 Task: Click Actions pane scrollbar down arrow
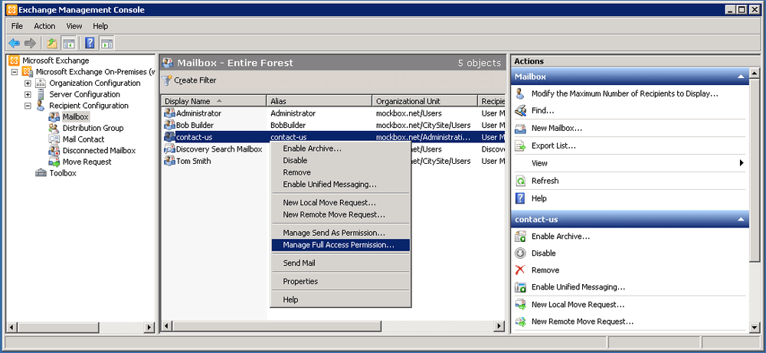754,328
